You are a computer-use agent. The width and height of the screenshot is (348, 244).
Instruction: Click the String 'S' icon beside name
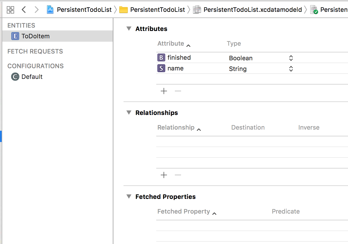click(161, 68)
